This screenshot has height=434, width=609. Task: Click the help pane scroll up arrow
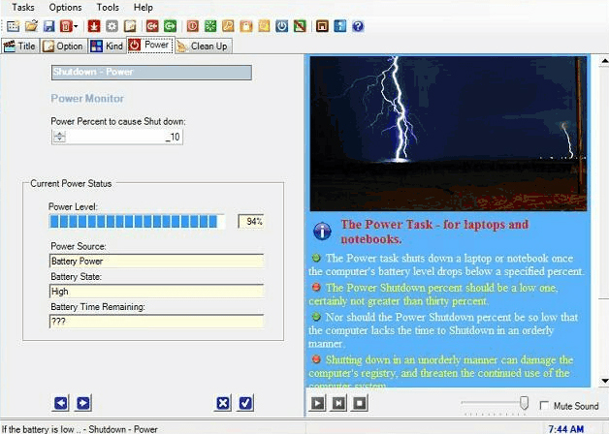[605, 61]
